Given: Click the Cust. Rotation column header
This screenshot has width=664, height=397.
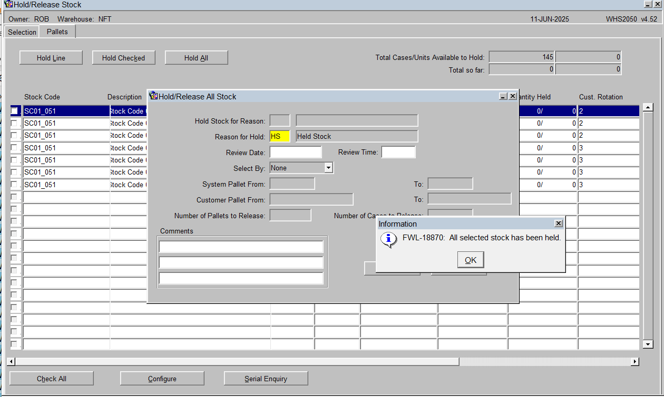Looking at the screenshot, I should coord(601,97).
